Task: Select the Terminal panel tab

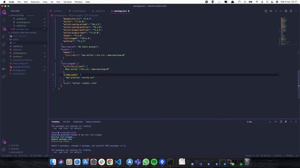Action: (x=55, y=122)
